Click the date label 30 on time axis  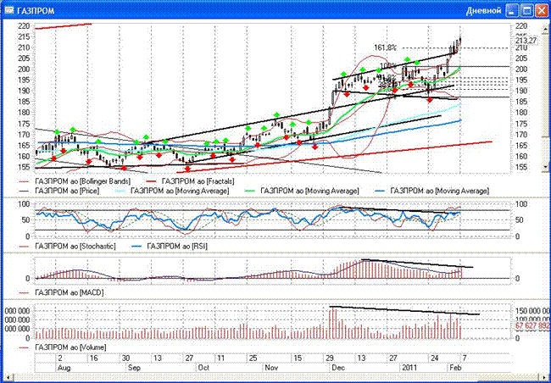pyautogui.click(x=125, y=358)
